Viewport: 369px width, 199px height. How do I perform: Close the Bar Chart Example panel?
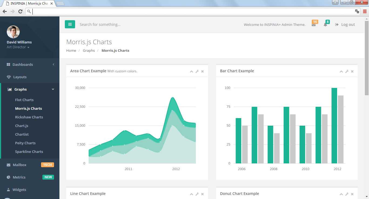(x=352, y=71)
